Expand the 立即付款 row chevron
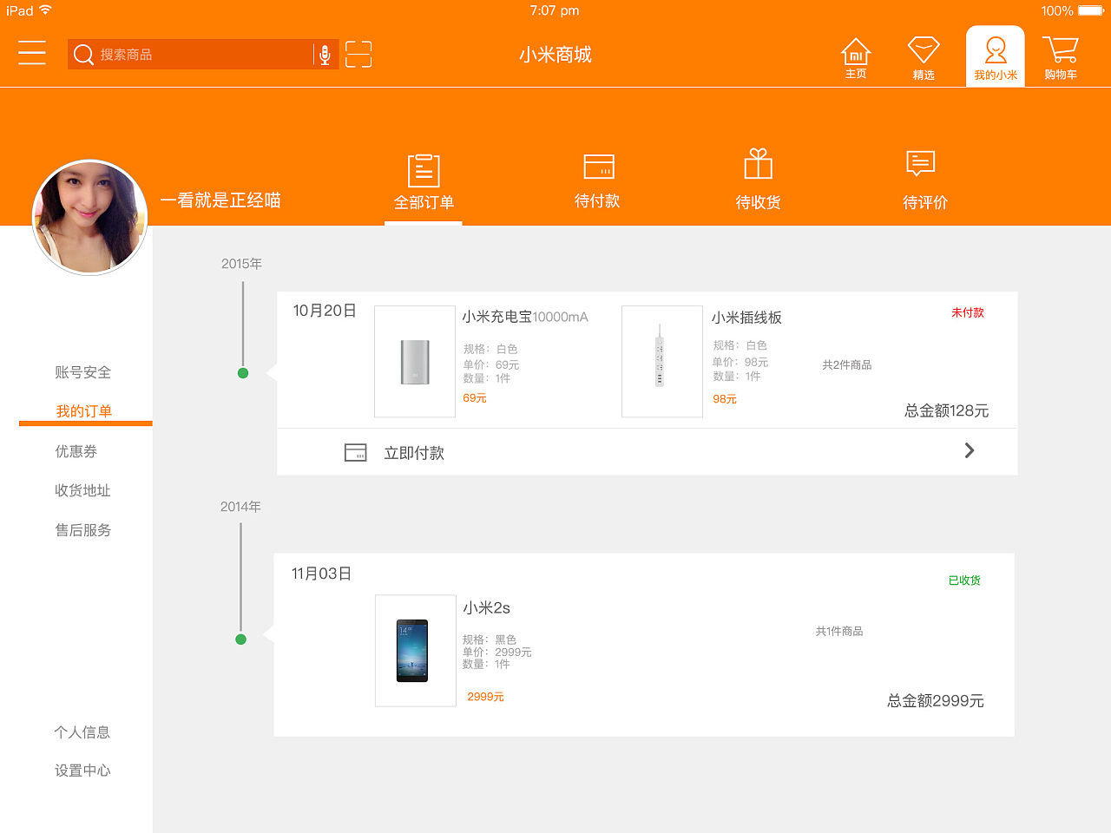 [x=970, y=450]
